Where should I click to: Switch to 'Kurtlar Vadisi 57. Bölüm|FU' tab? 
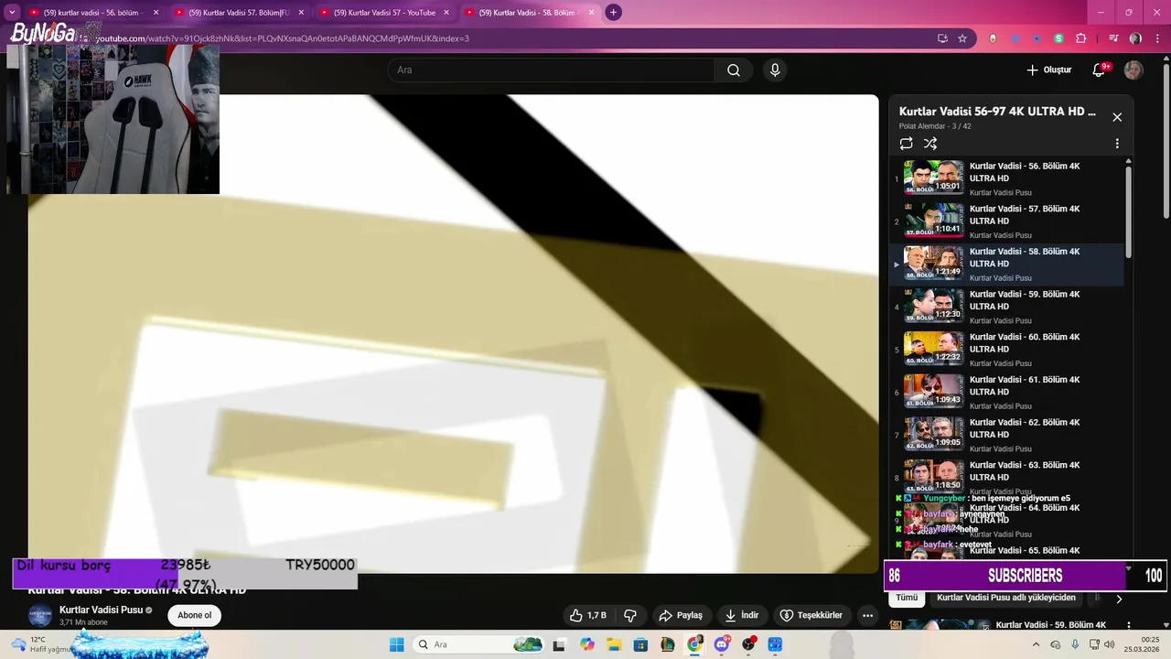pos(240,13)
